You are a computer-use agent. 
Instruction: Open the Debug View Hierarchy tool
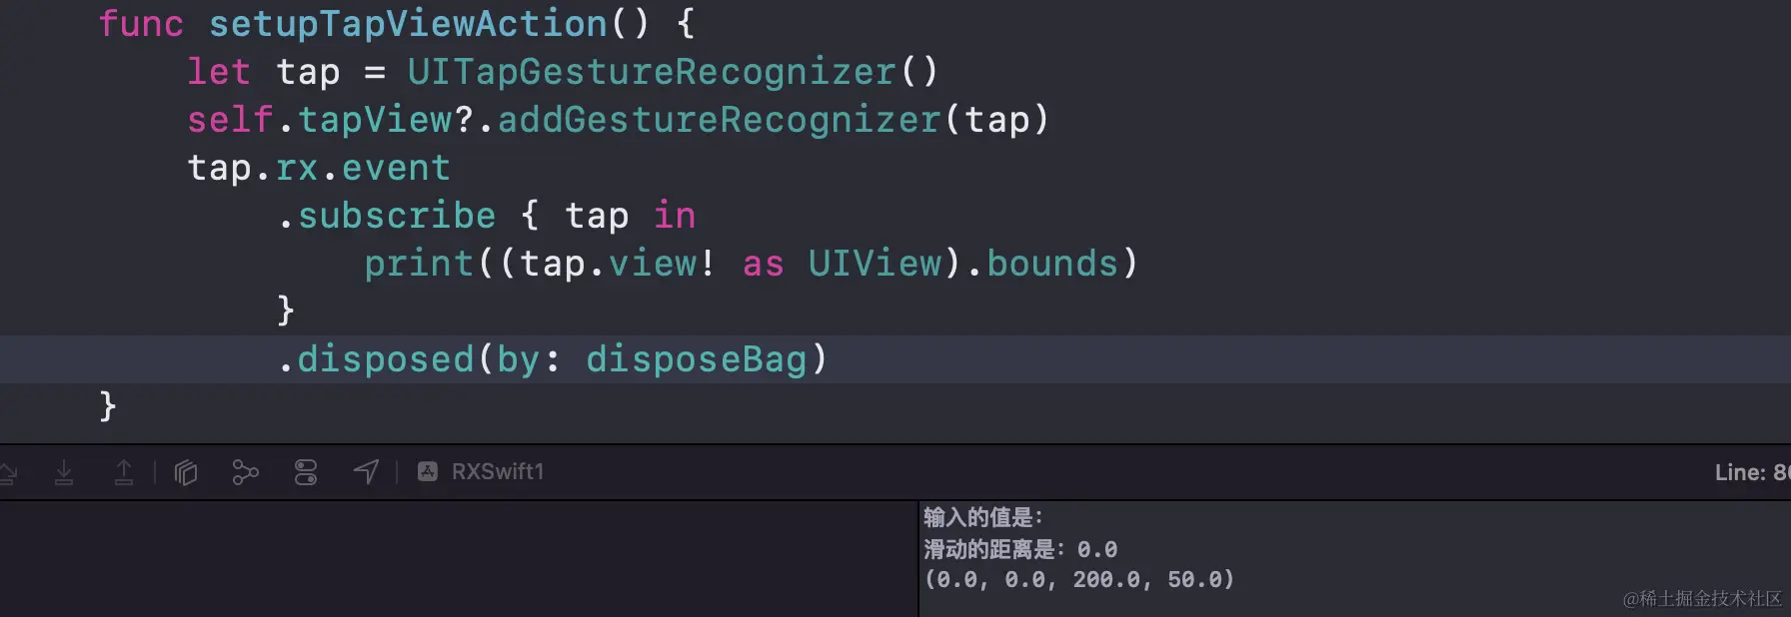pyautogui.click(x=186, y=472)
